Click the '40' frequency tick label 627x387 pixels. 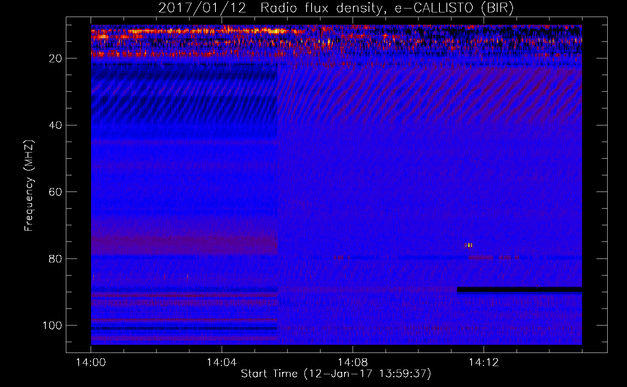click(56, 125)
